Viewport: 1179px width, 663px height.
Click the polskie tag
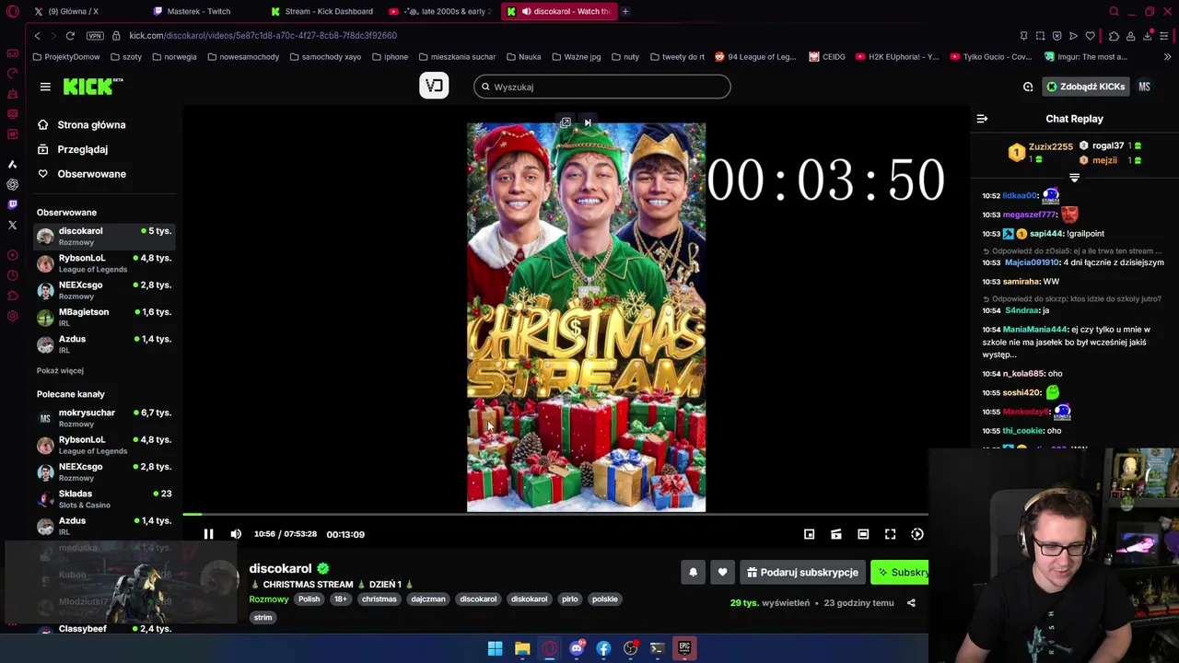tap(605, 599)
